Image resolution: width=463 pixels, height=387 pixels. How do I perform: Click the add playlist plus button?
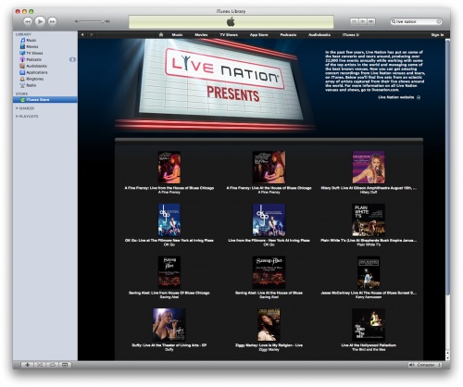tap(28, 365)
